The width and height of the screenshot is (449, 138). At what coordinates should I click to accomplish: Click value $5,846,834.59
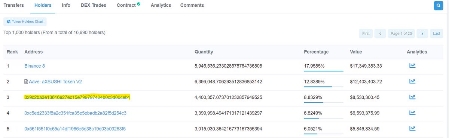[x=365, y=129]
